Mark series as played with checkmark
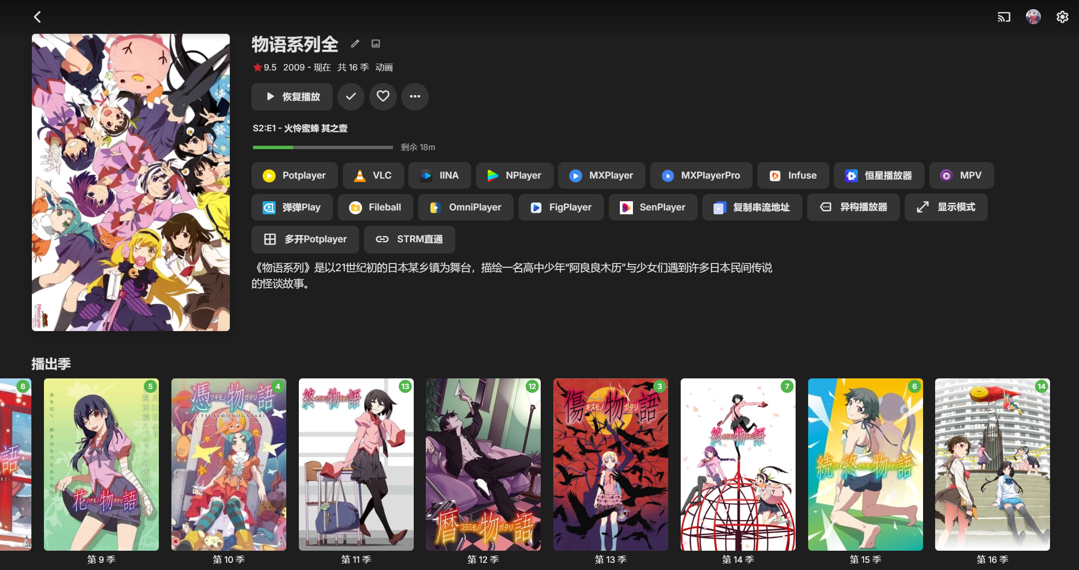Image resolution: width=1079 pixels, height=570 pixels. tap(351, 97)
